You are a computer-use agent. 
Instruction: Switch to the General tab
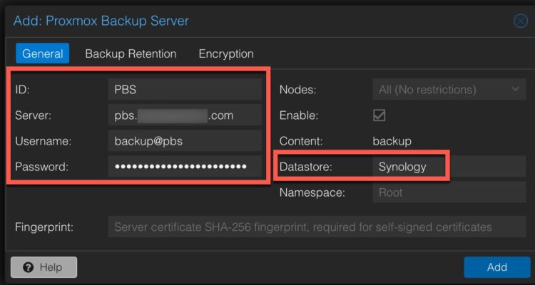click(42, 53)
